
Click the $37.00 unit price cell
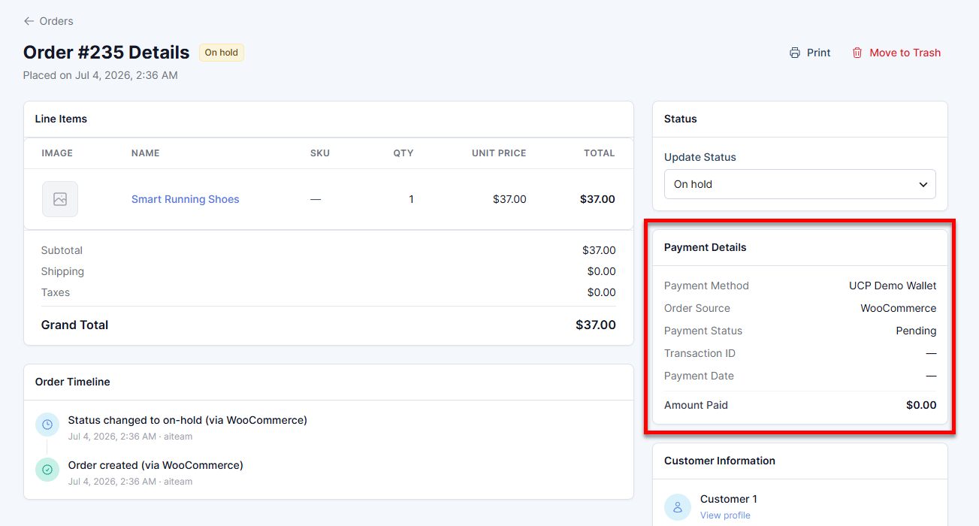(x=509, y=199)
